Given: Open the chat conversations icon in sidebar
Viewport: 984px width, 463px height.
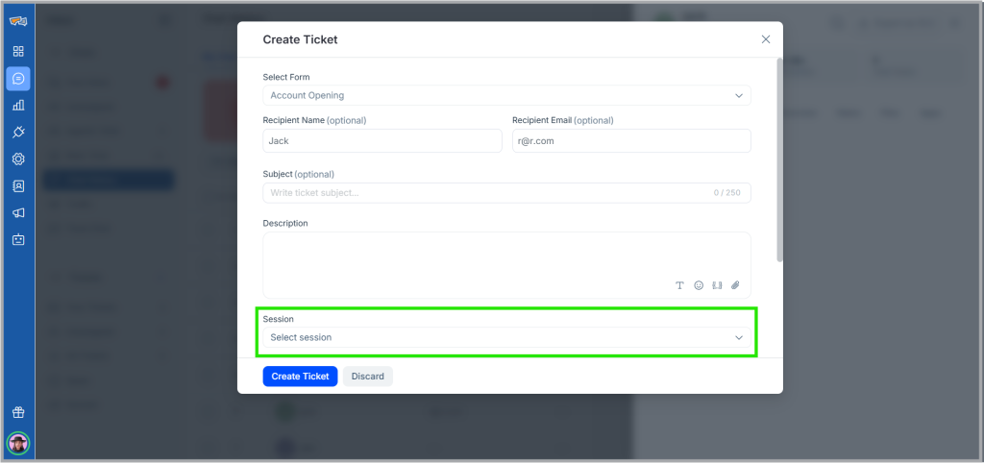Looking at the screenshot, I should [x=18, y=79].
